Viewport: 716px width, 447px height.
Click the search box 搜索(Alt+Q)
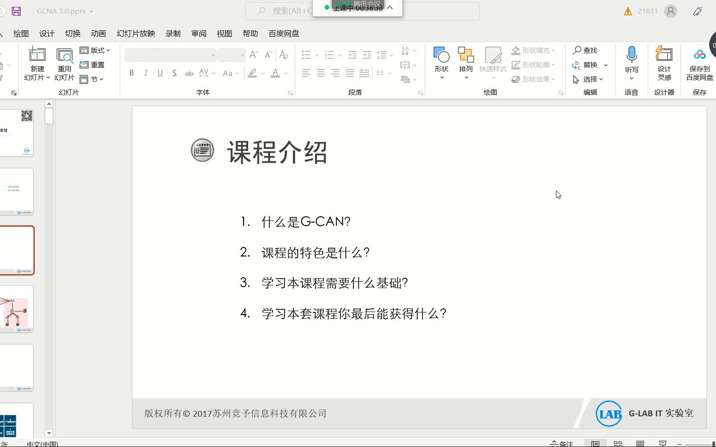(362, 11)
